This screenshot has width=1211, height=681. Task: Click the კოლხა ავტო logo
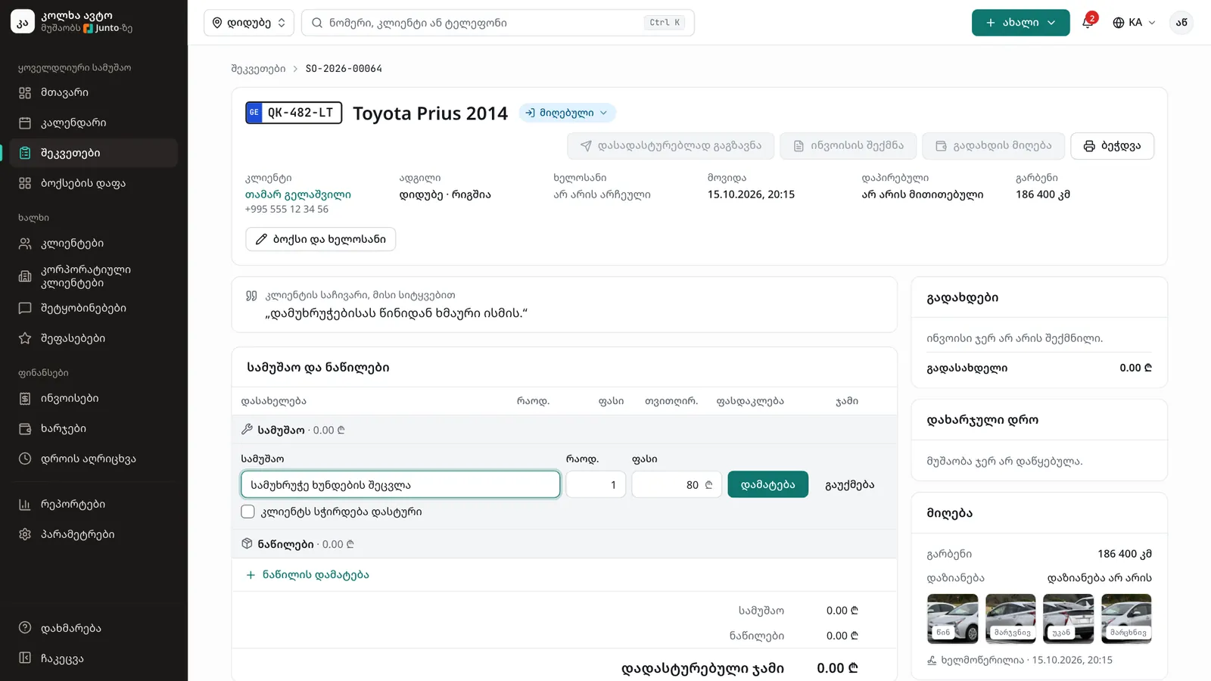pyautogui.click(x=23, y=22)
